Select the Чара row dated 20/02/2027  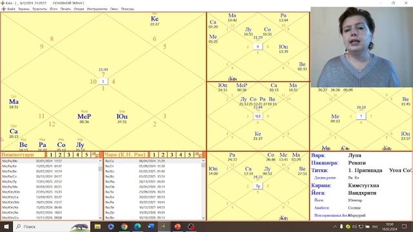click(153, 197)
